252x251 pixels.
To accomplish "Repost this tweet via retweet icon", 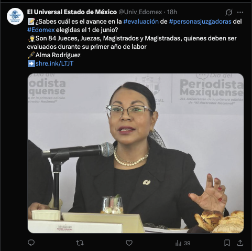I will point(80,243).
